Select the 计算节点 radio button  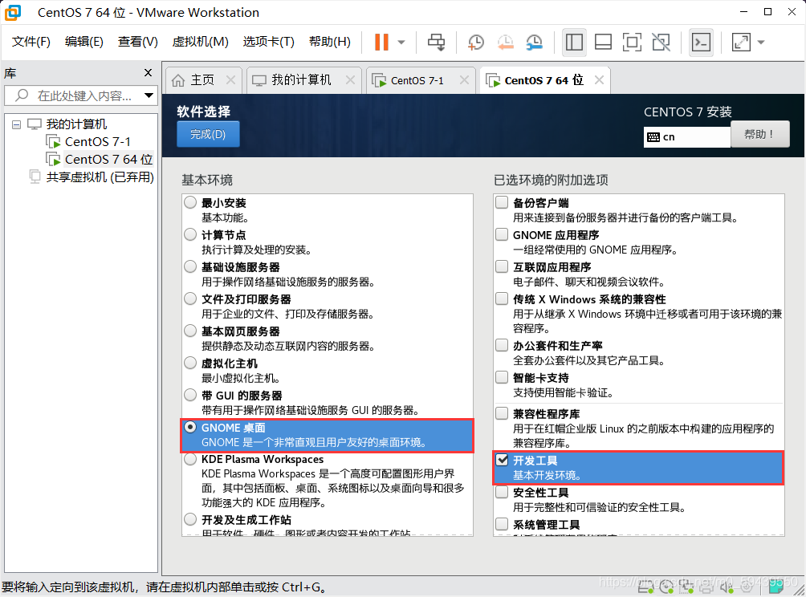point(190,235)
